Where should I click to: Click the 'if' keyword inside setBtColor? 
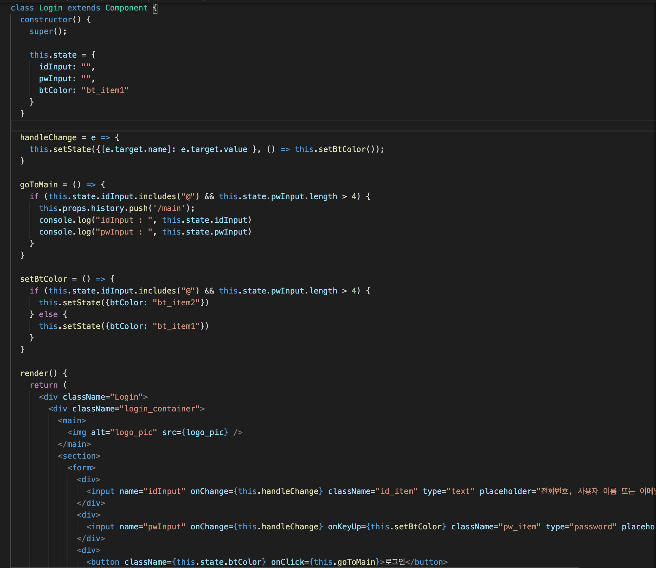(34, 291)
